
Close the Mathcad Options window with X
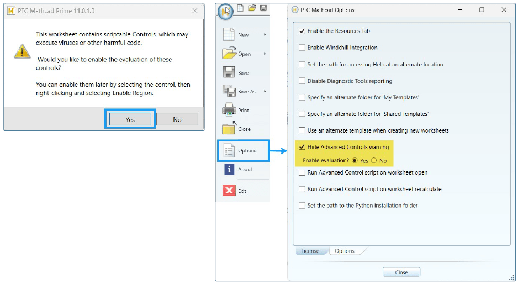click(504, 10)
